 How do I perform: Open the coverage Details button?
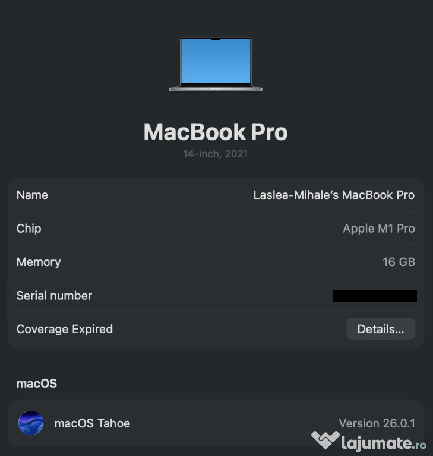(x=381, y=329)
